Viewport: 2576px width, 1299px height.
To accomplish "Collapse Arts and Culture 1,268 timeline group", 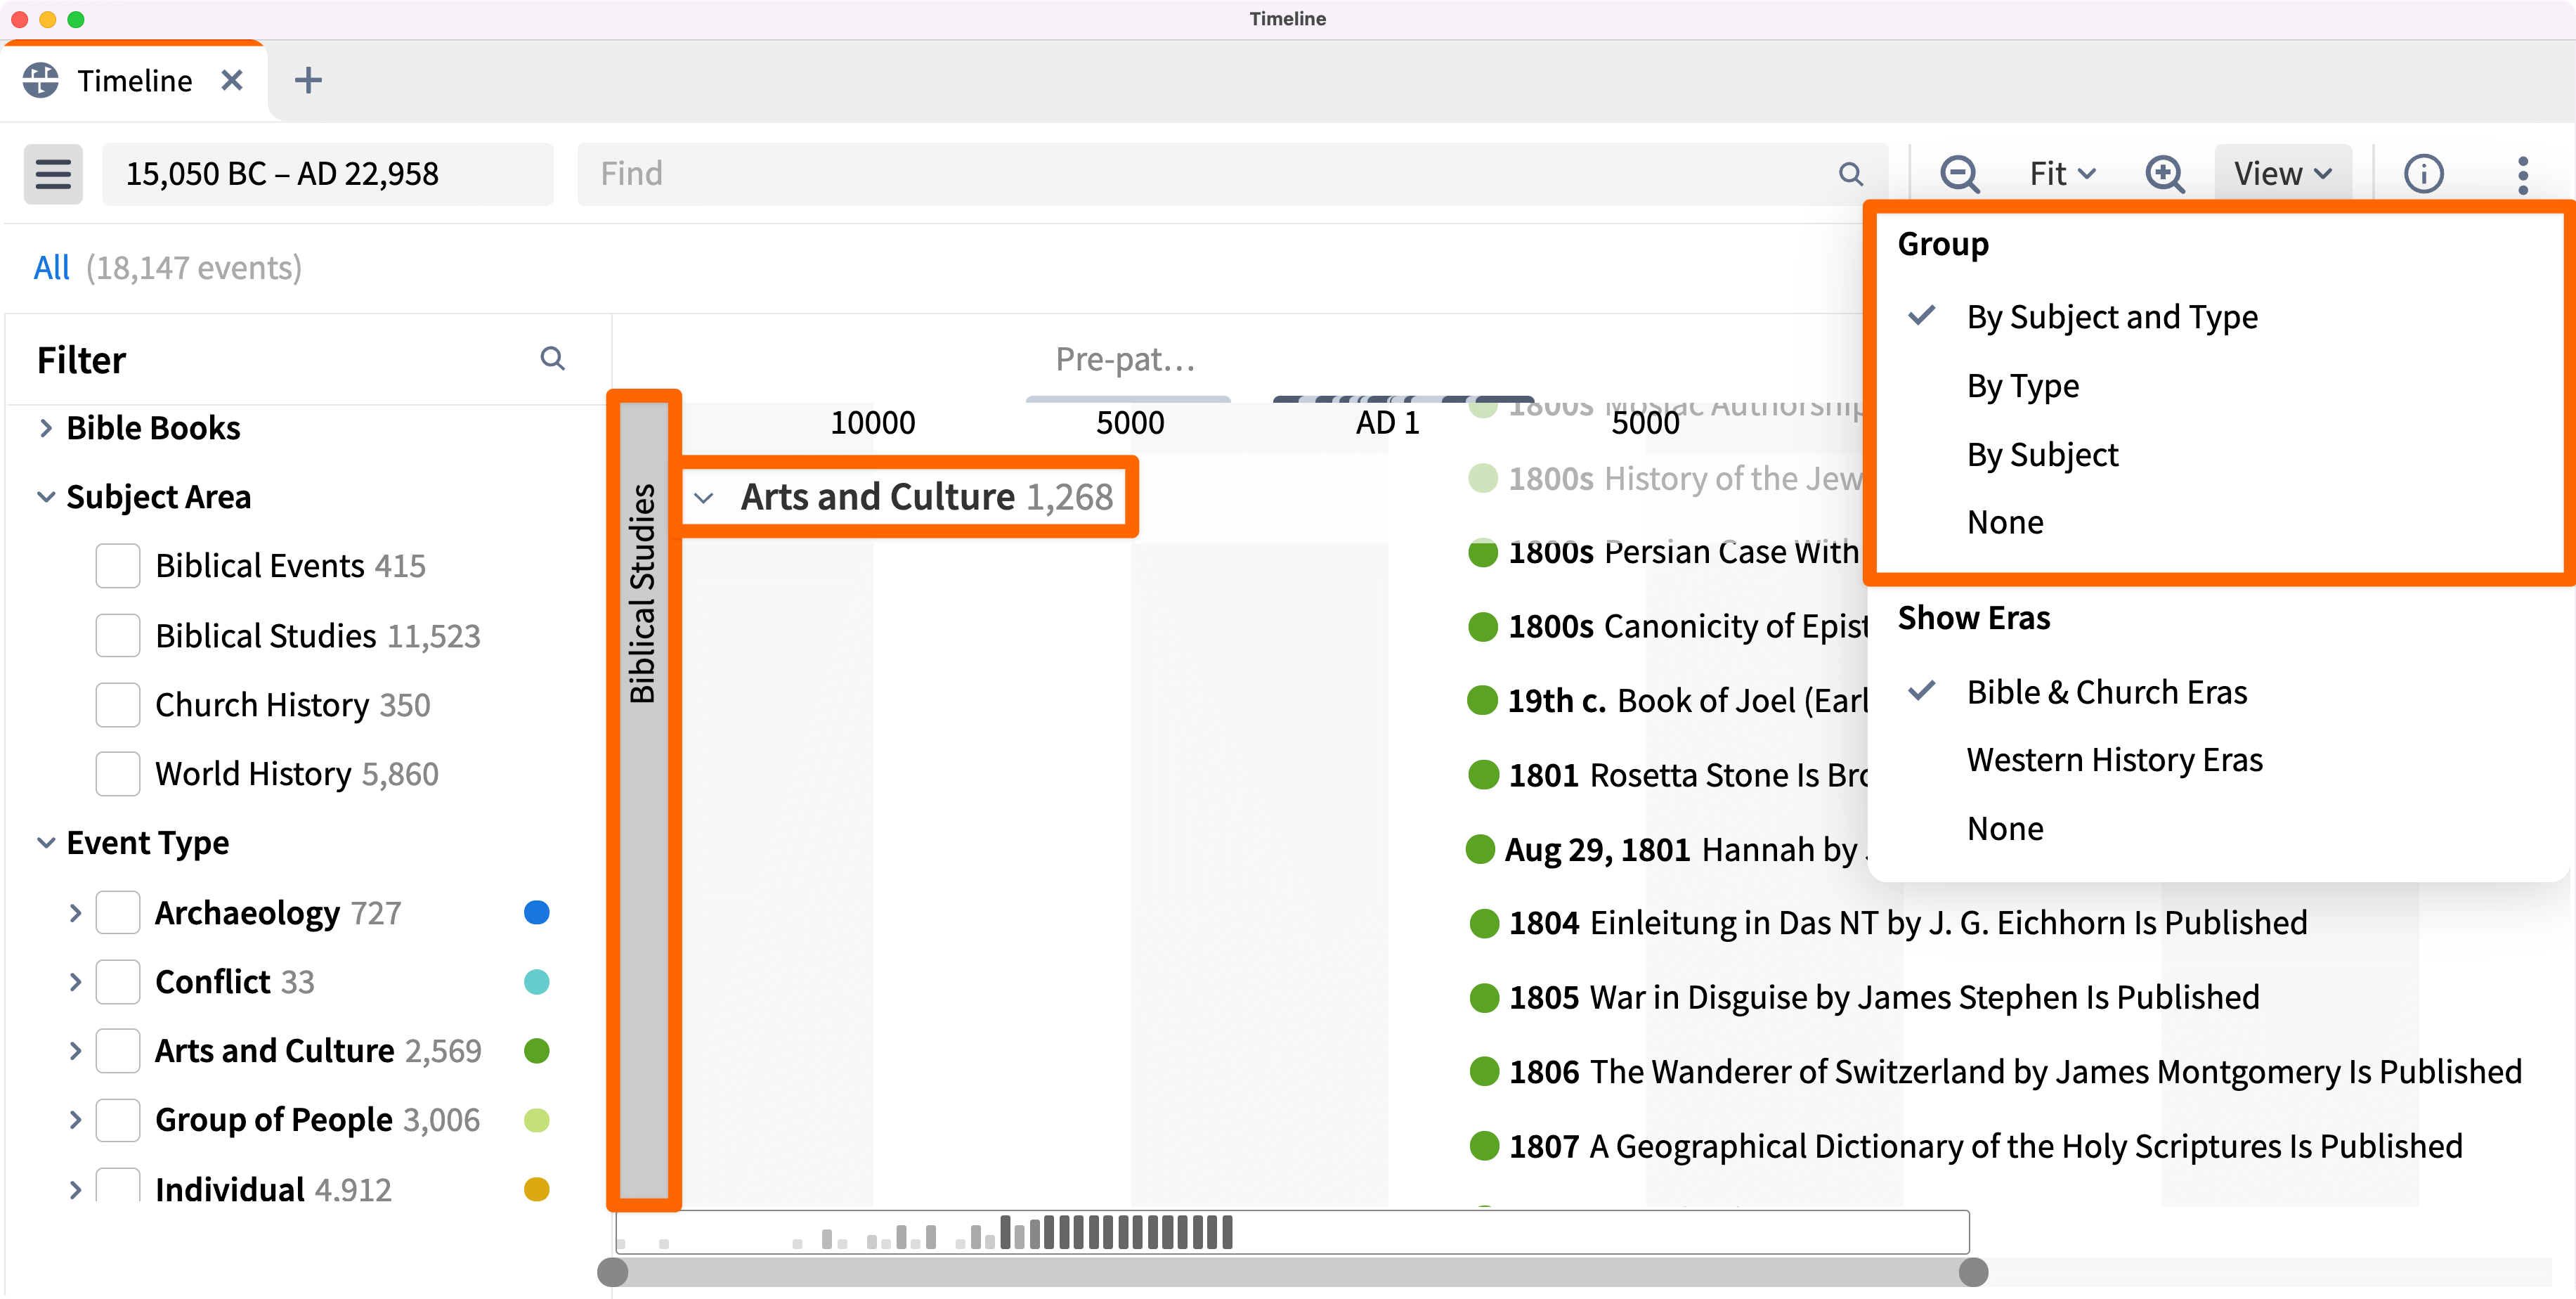I will pyautogui.click(x=704, y=497).
